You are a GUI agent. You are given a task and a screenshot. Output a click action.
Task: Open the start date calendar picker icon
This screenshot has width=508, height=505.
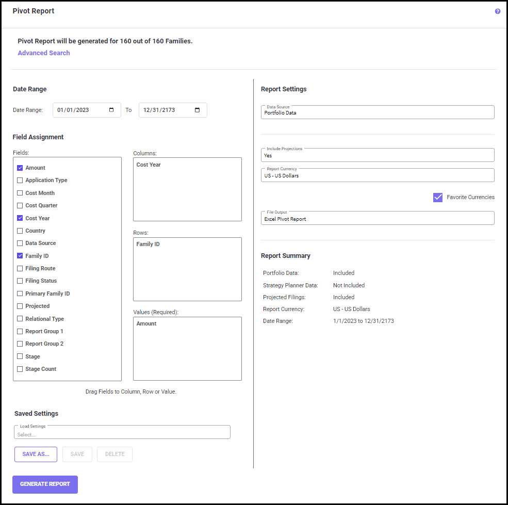[112, 110]
